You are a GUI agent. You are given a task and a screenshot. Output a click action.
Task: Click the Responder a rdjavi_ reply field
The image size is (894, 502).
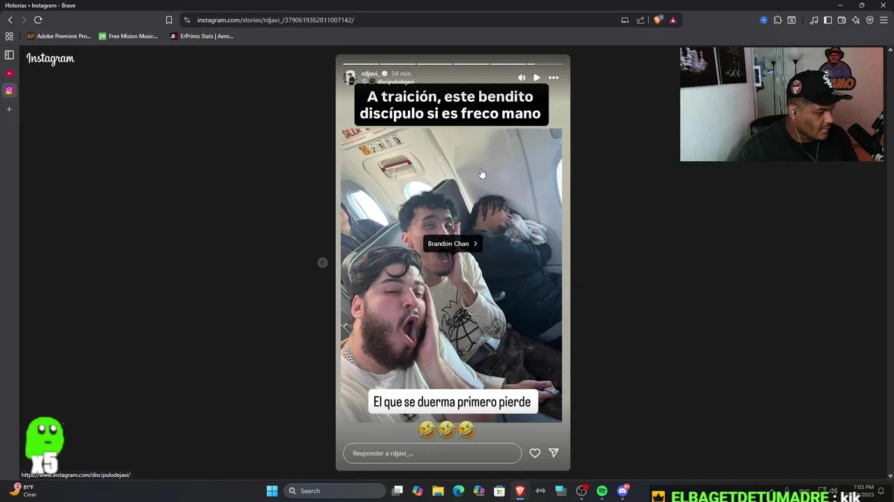(x=432, y=453)
